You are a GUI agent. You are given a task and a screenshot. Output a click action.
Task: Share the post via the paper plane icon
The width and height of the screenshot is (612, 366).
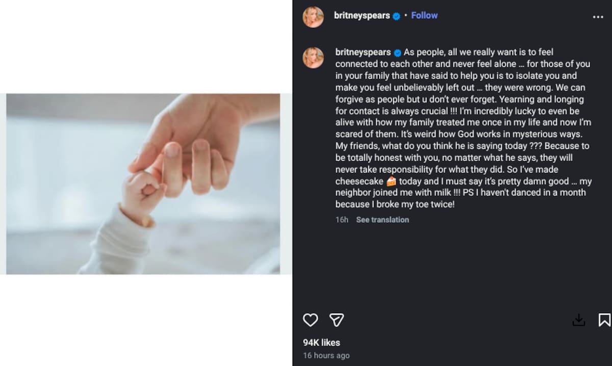[337, 320]
